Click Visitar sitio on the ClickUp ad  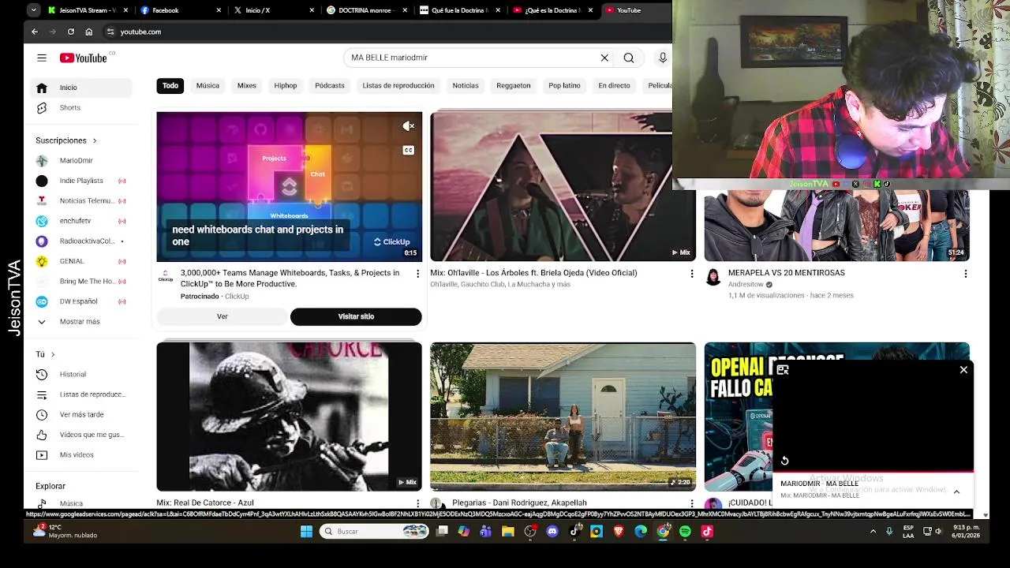(356, 316)
